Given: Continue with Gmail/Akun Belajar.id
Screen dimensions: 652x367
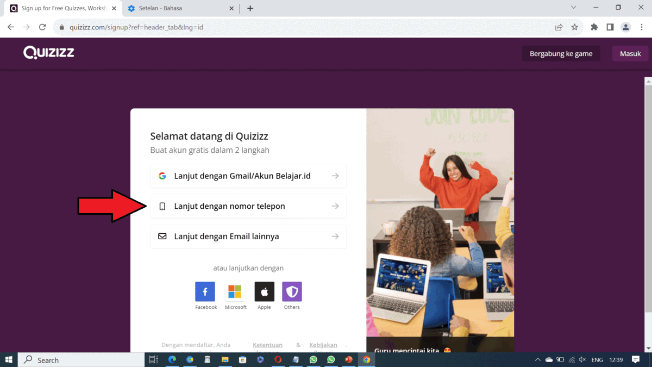Looking at the screenshot, I should 248,176.
